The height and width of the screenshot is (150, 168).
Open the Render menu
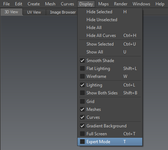(120, 4)
